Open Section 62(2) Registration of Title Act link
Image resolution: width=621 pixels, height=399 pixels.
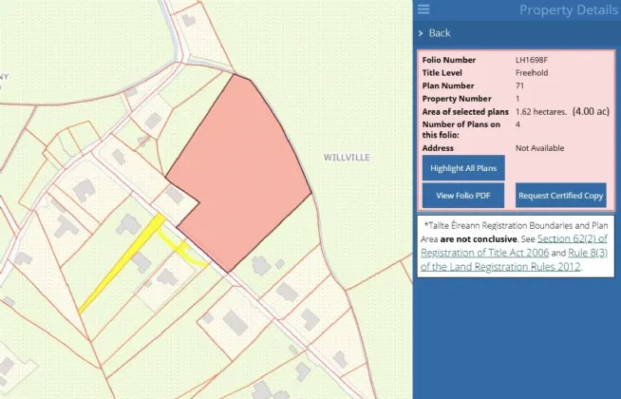[566, 238]
